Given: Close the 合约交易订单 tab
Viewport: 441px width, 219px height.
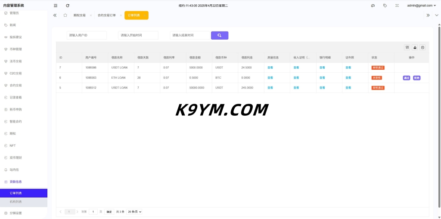Looking at the screenshot, I should click(x=121, y=15).
